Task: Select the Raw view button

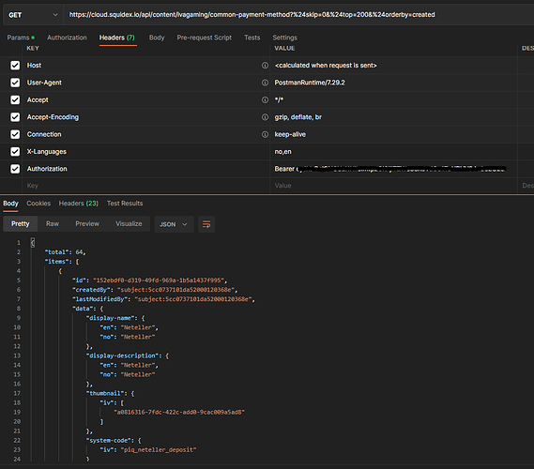Action: 53,224
